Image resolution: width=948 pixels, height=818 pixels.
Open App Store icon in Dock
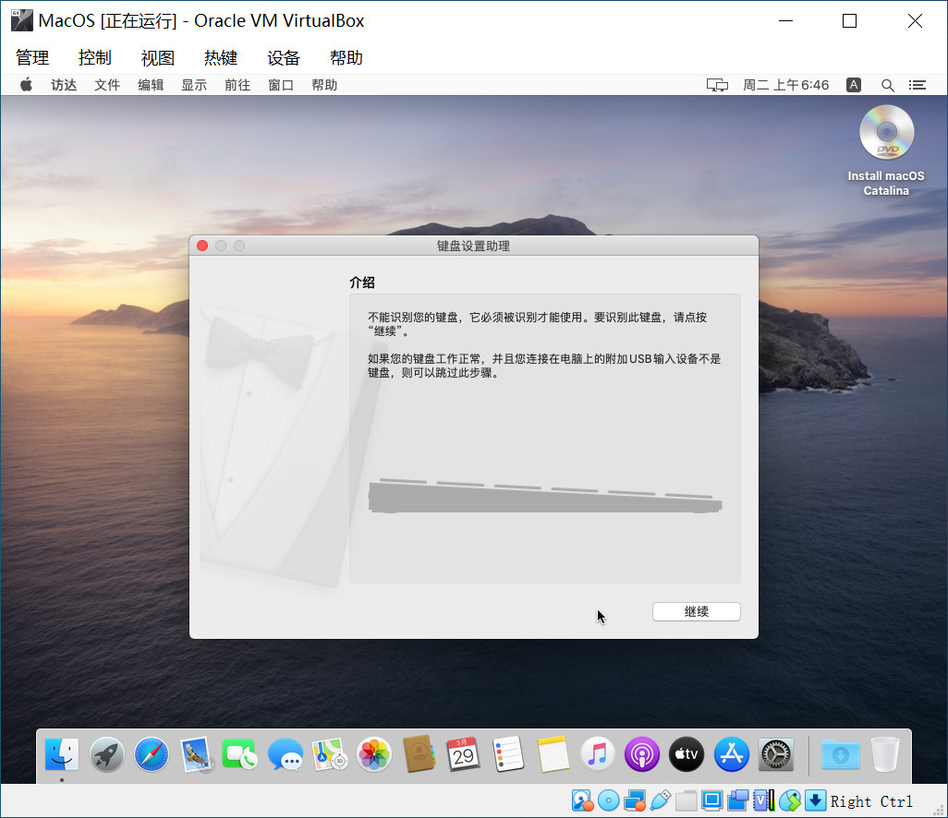tap(732, 755)
